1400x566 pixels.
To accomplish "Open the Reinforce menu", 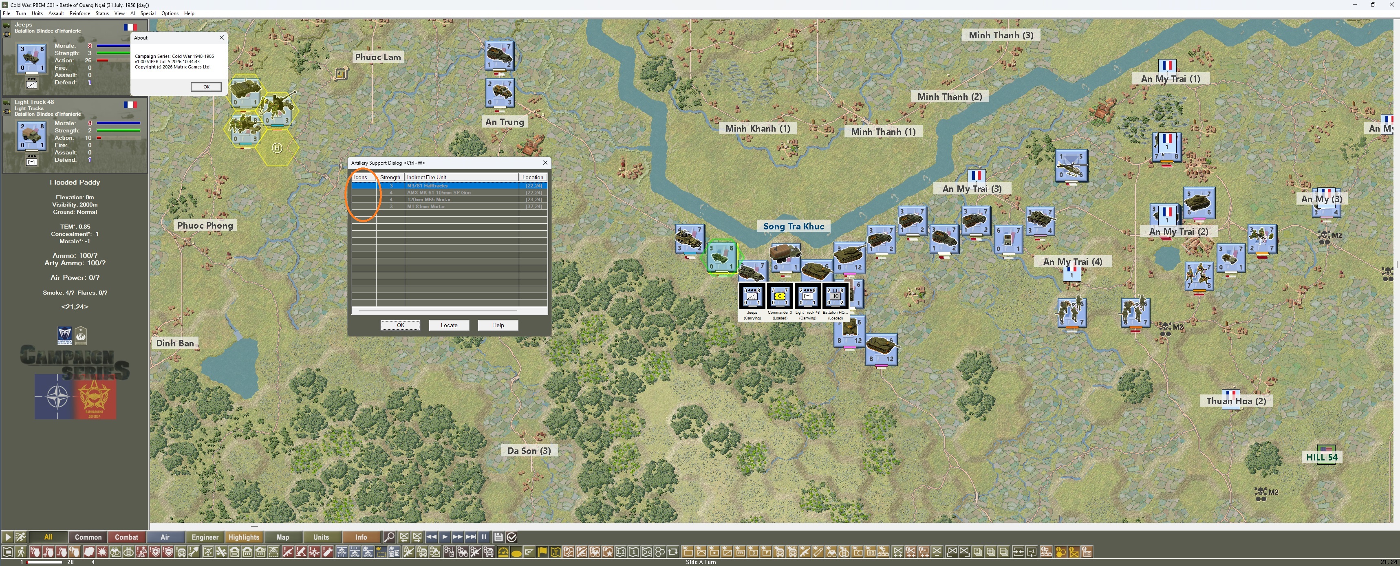I will (x=79, y=13).
